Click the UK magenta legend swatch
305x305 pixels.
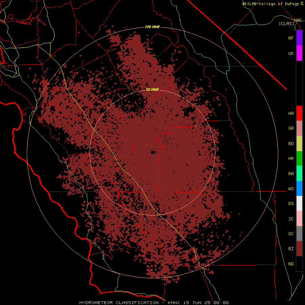coord(299,53)
